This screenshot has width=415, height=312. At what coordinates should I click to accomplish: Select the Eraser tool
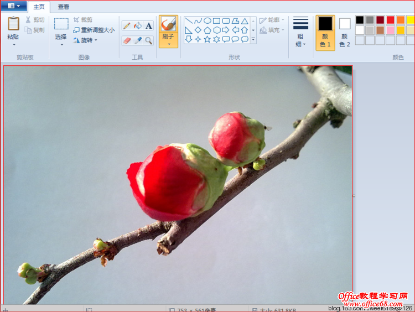tap(127, 40)
